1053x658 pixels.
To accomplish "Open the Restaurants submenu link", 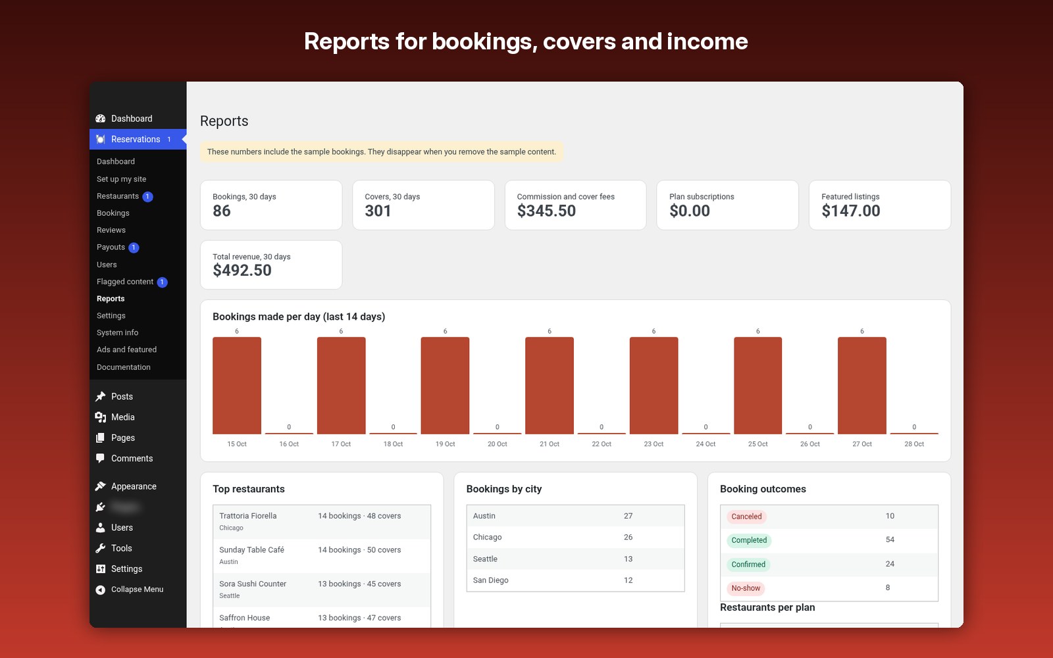I will [118, 196].
